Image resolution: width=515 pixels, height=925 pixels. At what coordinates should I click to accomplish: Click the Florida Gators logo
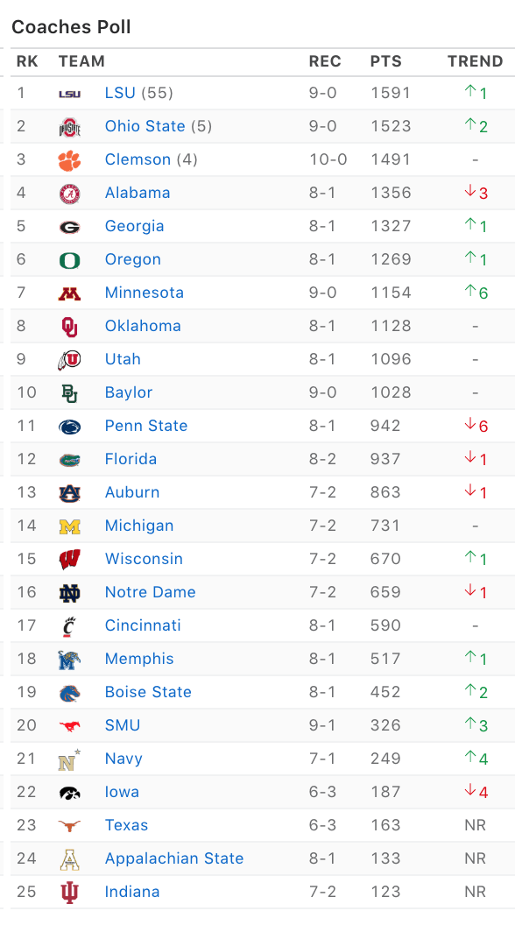69,460
